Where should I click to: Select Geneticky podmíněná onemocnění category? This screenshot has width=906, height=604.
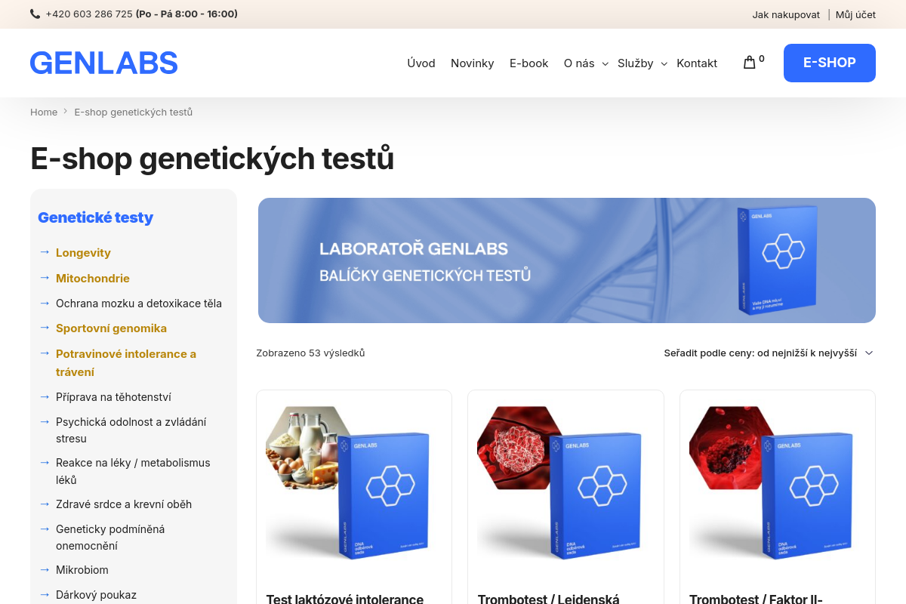[110, 537]
